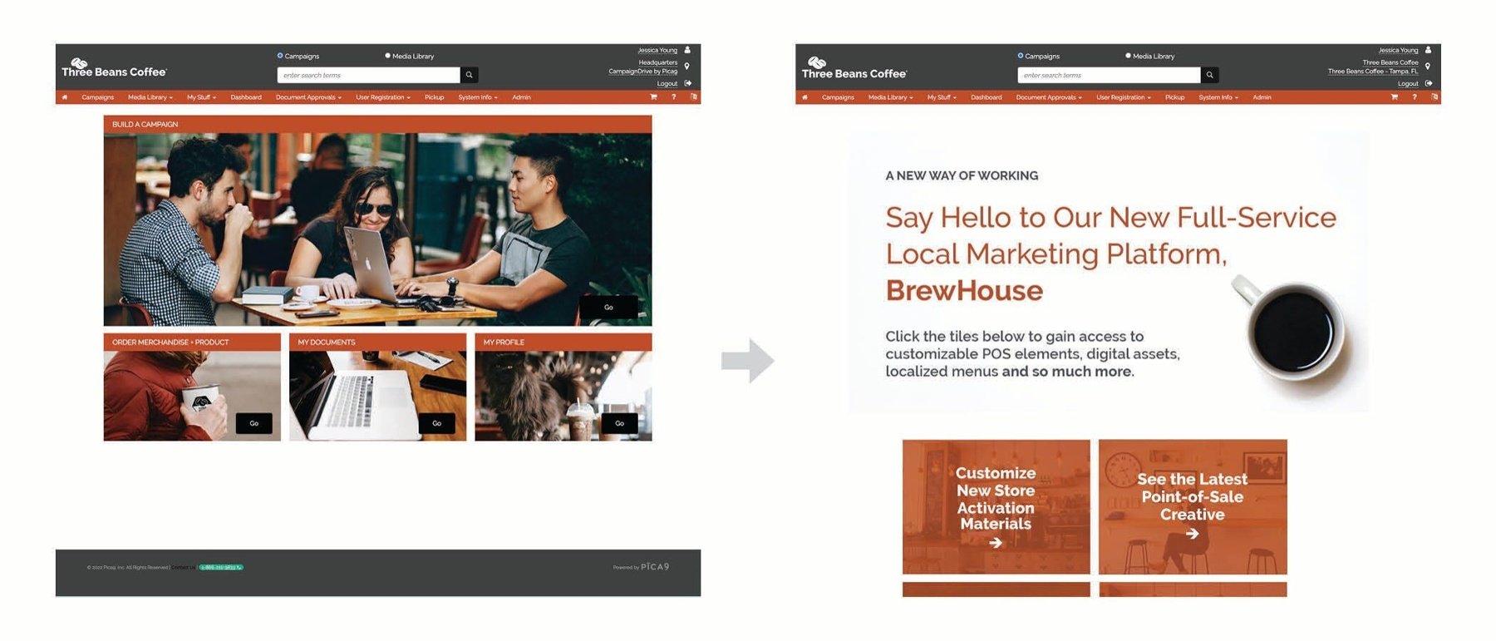Click the location pin icon by Tampa, FL
Screen dimensions: 1496x641
point(1427,67)
